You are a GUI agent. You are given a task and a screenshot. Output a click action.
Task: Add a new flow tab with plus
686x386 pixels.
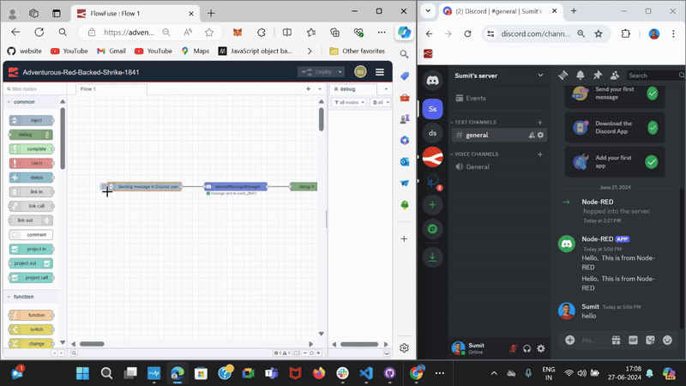tap(309, 89)
